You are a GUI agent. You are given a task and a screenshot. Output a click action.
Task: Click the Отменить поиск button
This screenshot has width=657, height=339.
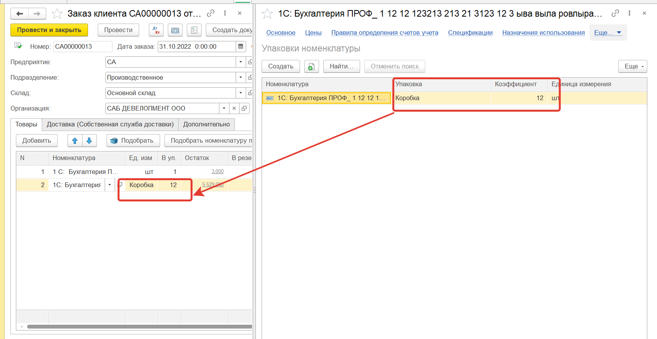[x=395, y=66]
